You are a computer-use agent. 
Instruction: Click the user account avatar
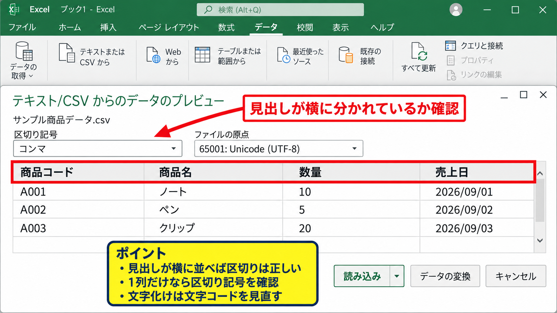pyautogui.click(x=456, y=10)
